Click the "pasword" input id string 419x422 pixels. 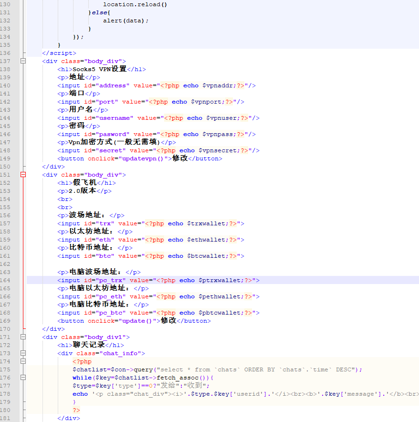[114, 134]
